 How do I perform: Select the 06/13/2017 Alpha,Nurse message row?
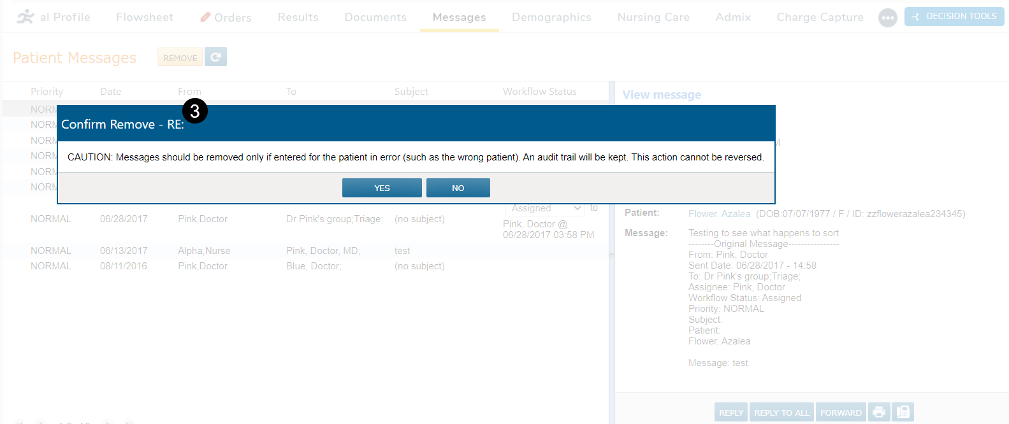(x=204, y=251)
